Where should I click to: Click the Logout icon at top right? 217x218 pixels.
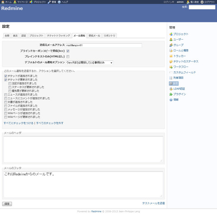[x=202, y=2]
